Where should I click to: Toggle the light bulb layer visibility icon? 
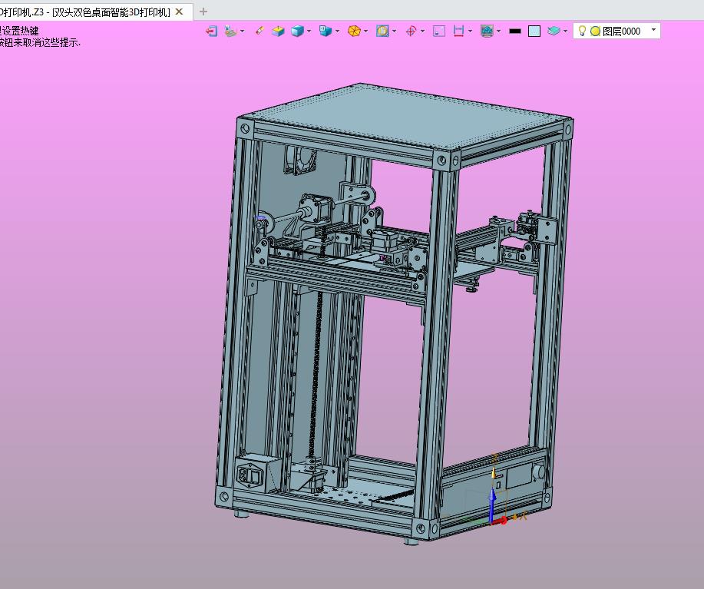(582, 31)
